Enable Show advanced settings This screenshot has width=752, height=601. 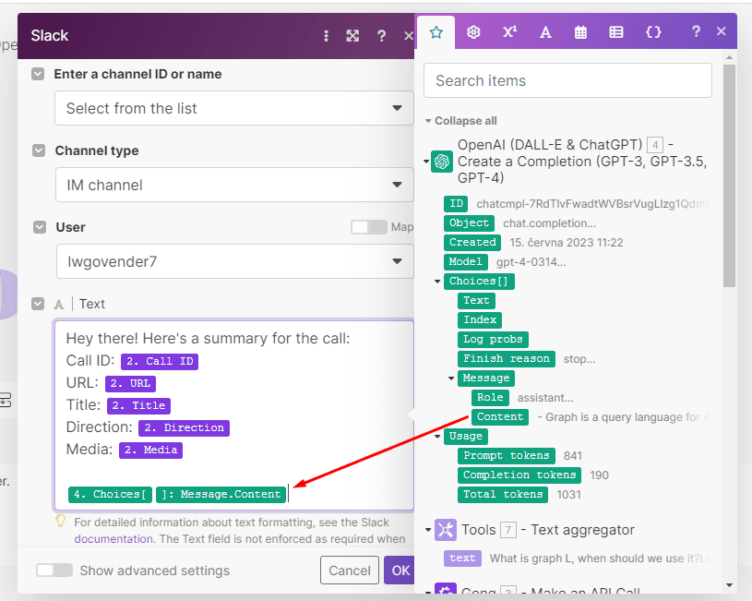pos(54,571)
